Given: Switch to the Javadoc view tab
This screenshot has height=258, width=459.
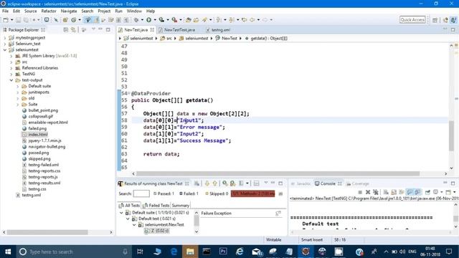Looking at the screenshot, I should click(x=301, y=183).
